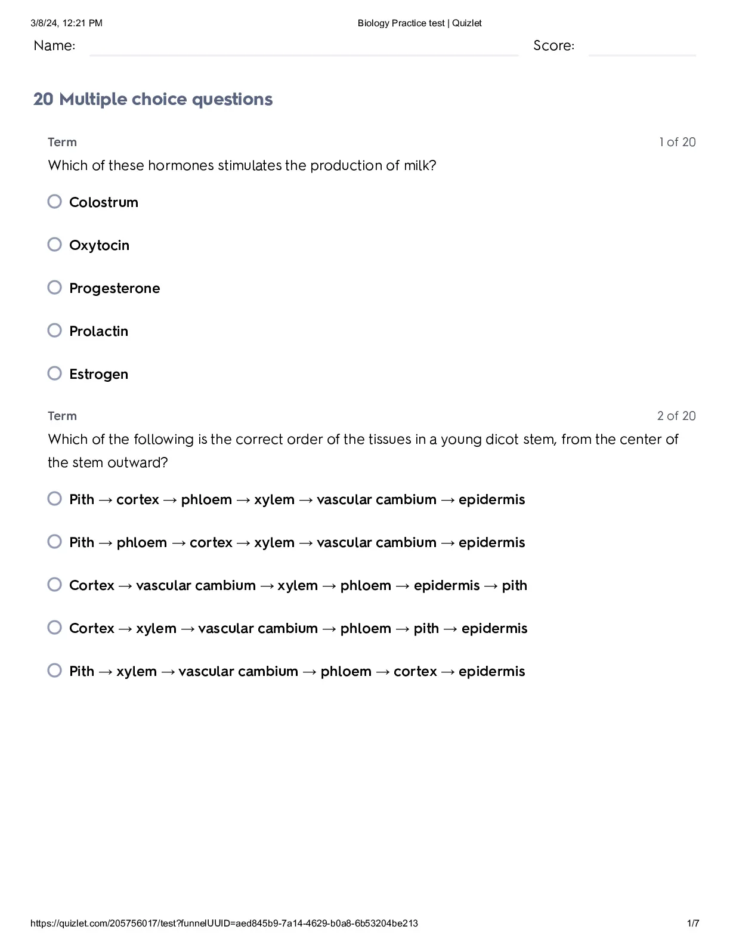Click the milk production question text

(x=242, y=165)
